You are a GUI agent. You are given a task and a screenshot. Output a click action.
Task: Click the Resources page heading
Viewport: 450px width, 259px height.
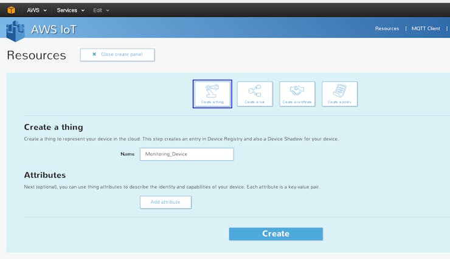tap(36, 55)
